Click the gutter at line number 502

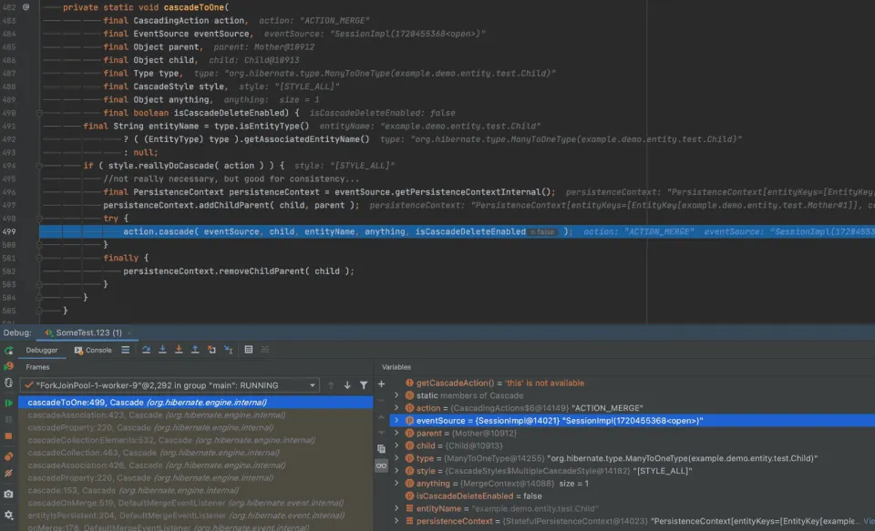[x=9, y=271]
